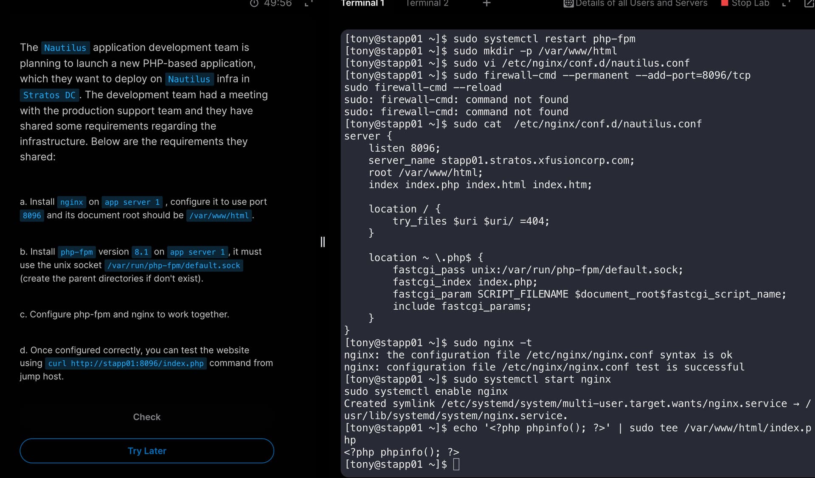Click the /var/run/php-fpm/default.sock path label
This screenshot has height=478, width=815.
coord(174,266)
